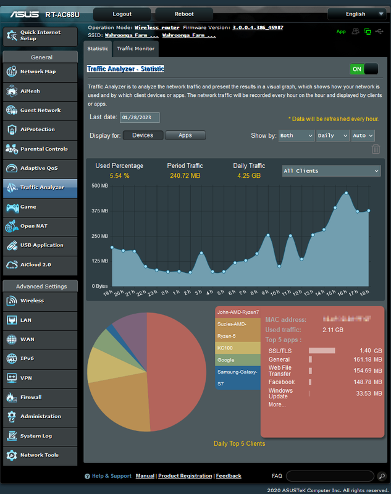Open the Manual link in footer
The width and height of the screenshot is (391, 494).
pyautogui.click(x=145, y=476)
